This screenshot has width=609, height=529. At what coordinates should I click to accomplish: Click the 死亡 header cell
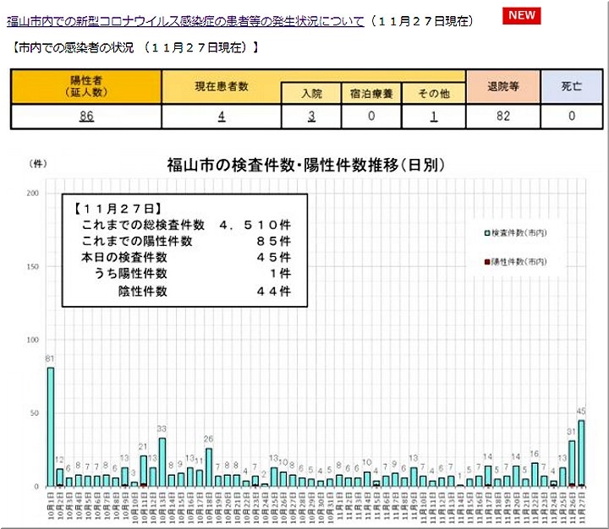coord(572,86)
